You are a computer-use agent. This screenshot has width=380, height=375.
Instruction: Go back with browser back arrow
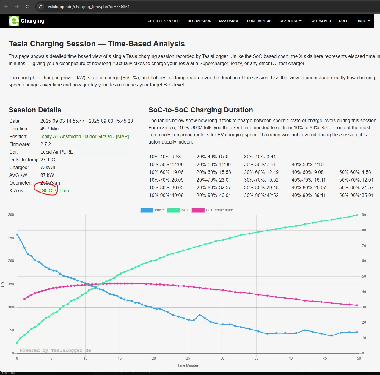(6, 7)
